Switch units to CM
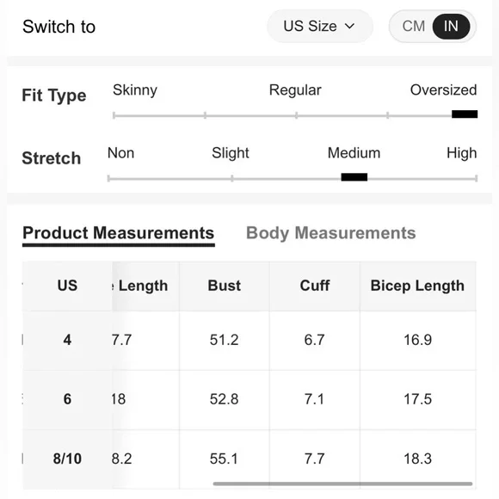Image resolution: width=499 pixels, height=499 pixels. click(413, 26)
